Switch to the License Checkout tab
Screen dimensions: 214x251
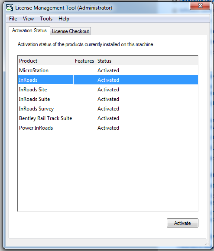click(70, 31)
